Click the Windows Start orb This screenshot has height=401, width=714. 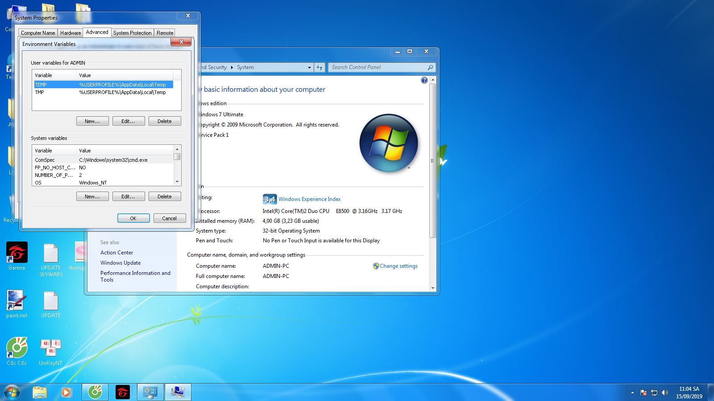tap(12, 392)
